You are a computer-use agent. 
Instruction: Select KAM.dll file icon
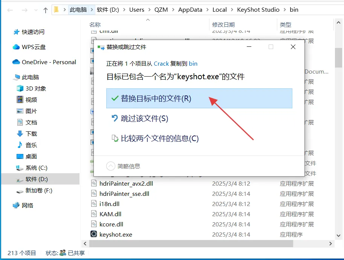[x=94, y=214]
